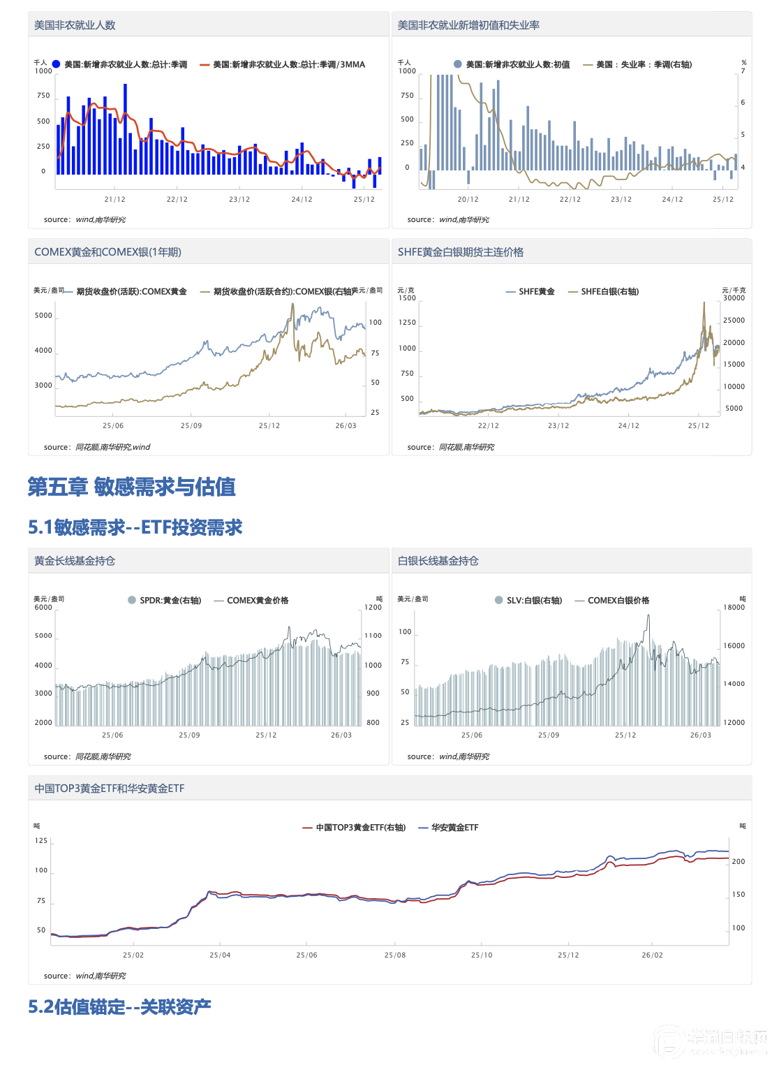This screenshot has width=779, height=1070.
Task: Click the SLV:白银(右轴) legend circle marker
Action: (498, 600)
